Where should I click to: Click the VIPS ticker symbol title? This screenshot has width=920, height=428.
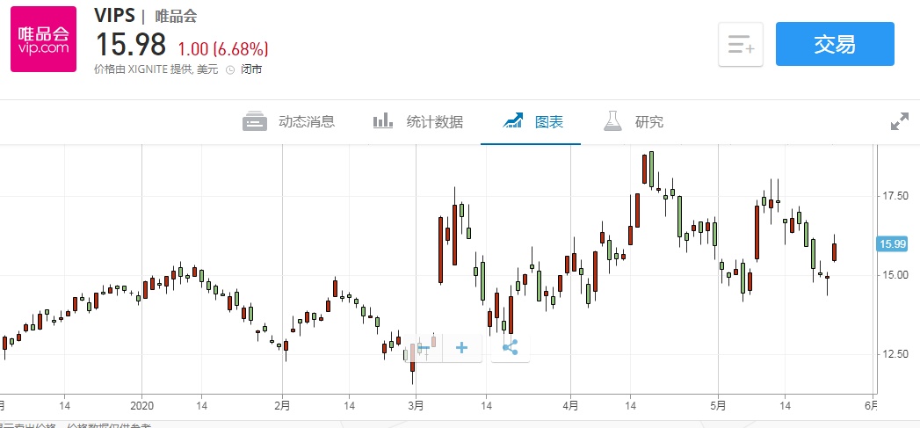[x=114, y=16]
